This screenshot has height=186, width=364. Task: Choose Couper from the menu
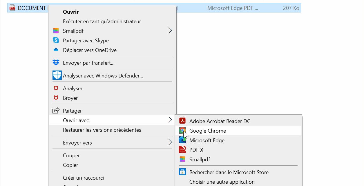click(x=113, y=156)
